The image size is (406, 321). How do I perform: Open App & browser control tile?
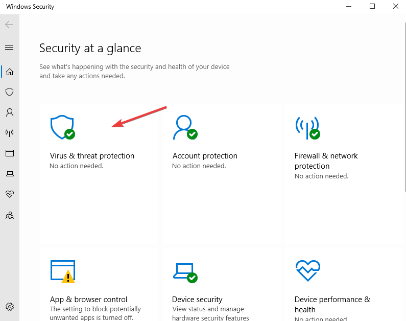[x=99, y=285]
